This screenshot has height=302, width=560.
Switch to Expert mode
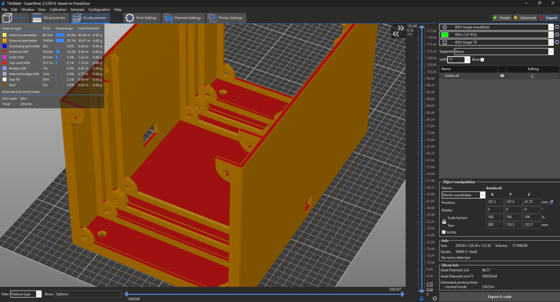pyautogui.click(x=549, y=18)
